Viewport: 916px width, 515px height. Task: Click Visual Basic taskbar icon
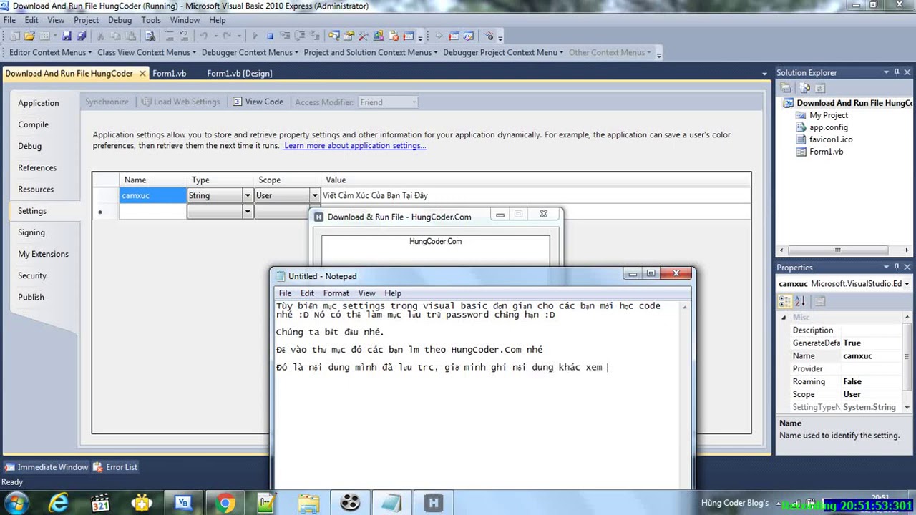pos(184,503)
